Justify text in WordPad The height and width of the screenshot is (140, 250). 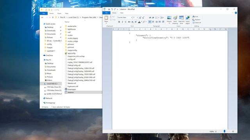pos(160,22)
